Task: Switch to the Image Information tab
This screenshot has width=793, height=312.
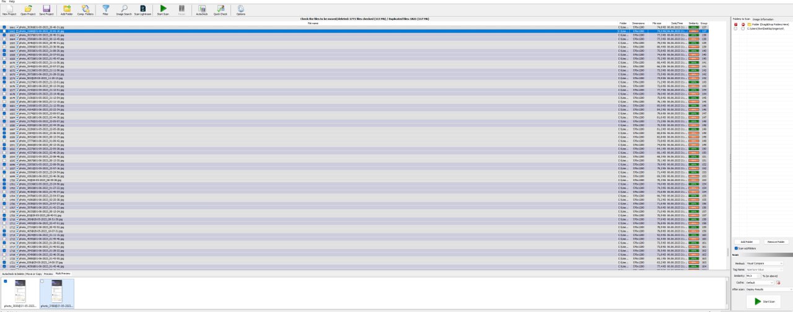Action: pyautogui.click(x=763, y=19)
